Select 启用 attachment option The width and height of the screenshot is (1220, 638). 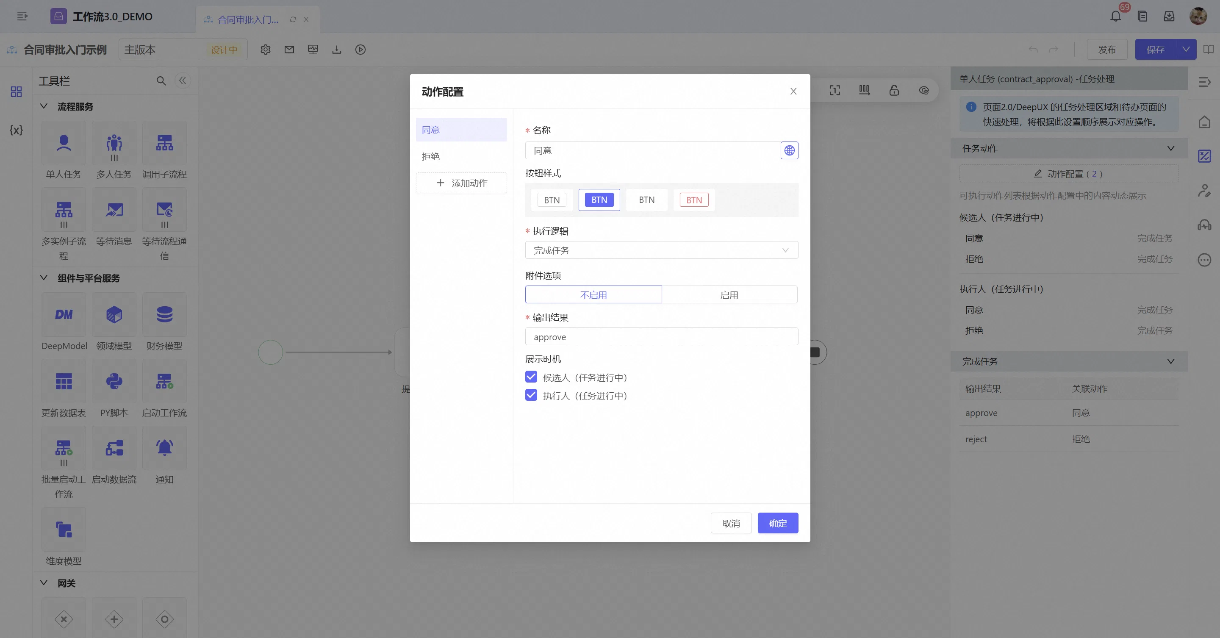[x=729, y=294]
